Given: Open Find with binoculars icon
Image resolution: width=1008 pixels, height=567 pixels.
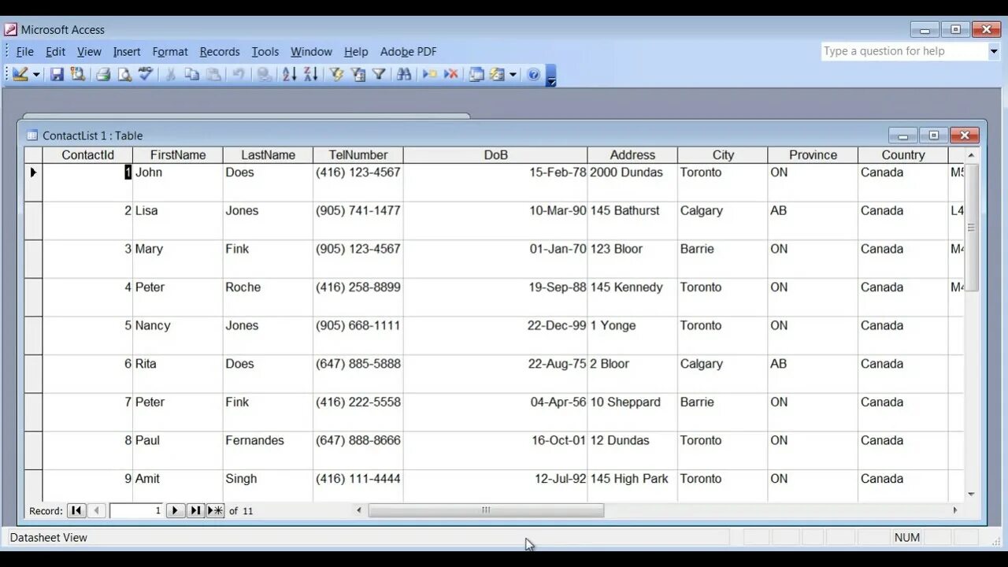Looking at the screenshot, I should coord(404,75).
